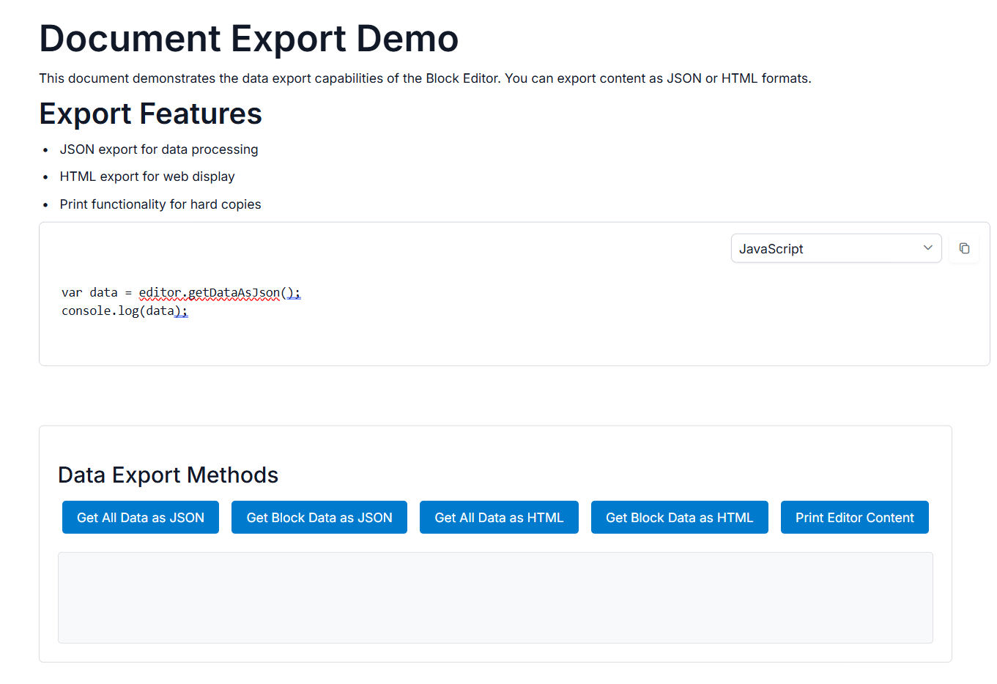Click inside the empty output area
Image resolution: width=997 pixels, height=684 pixels.
(495, 598)
